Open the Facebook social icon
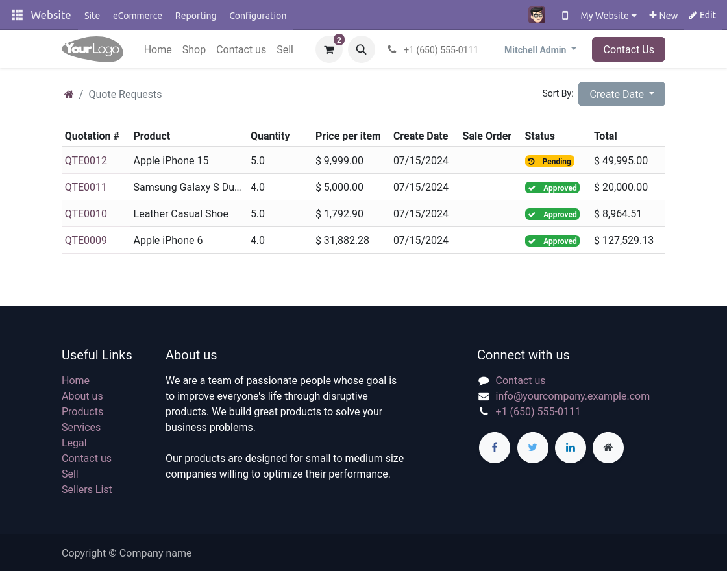 (x=494, y=447)
